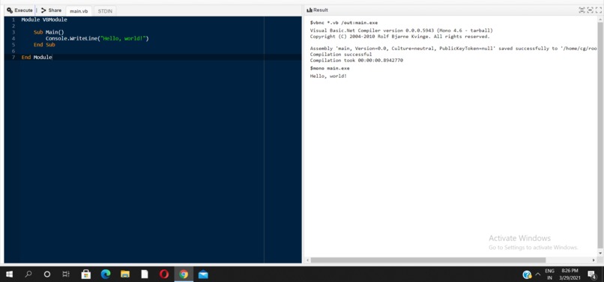Open Windows taskbar search
Screen dimensions: 604x282
[28, 274]
